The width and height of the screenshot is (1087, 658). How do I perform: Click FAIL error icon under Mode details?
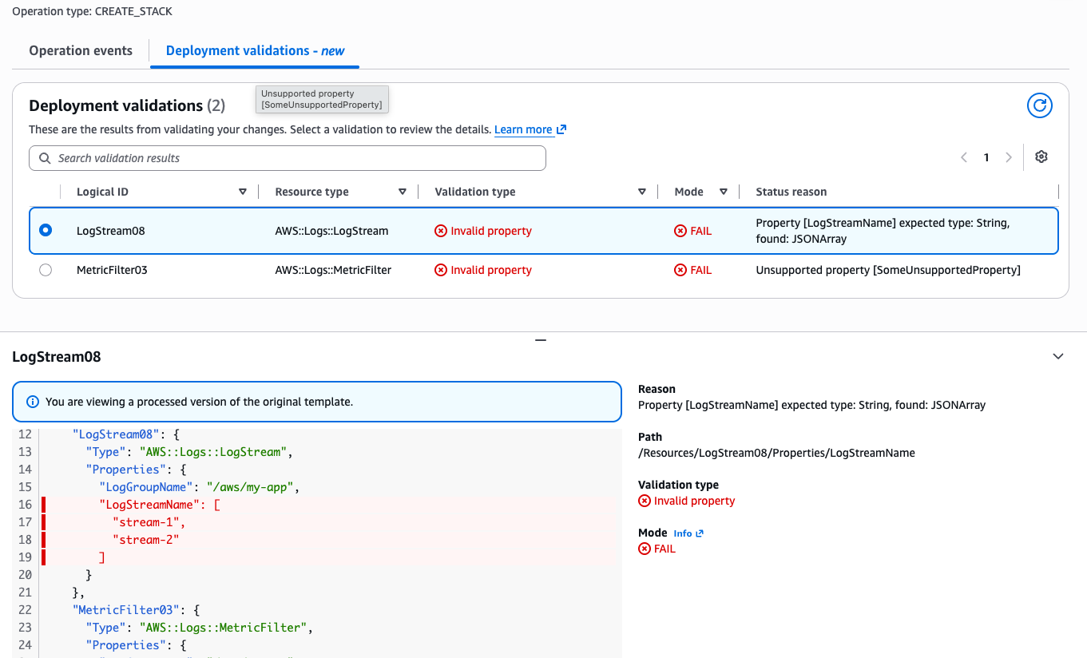[x=645, y=549]
